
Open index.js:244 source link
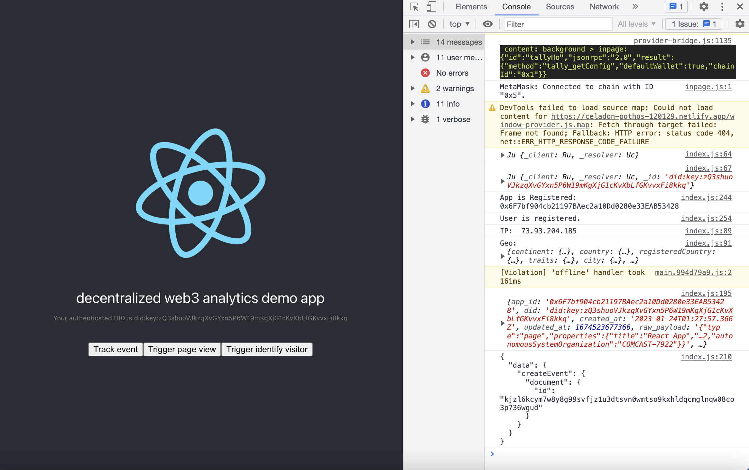point(706,198)
